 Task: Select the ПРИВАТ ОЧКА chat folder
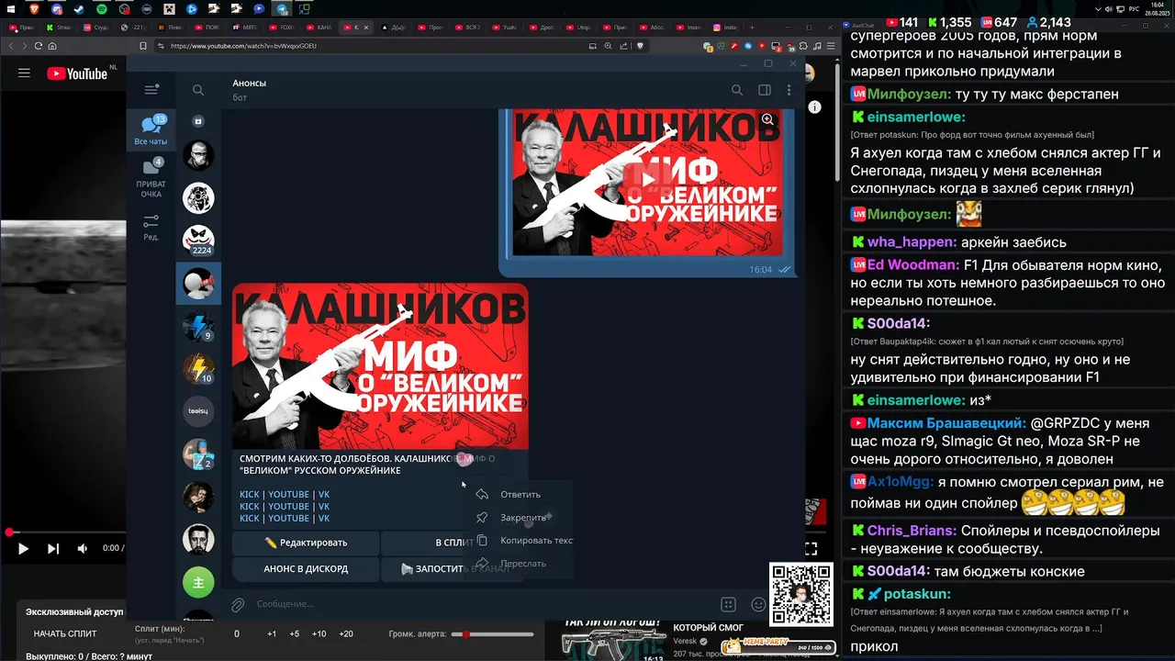151,178
